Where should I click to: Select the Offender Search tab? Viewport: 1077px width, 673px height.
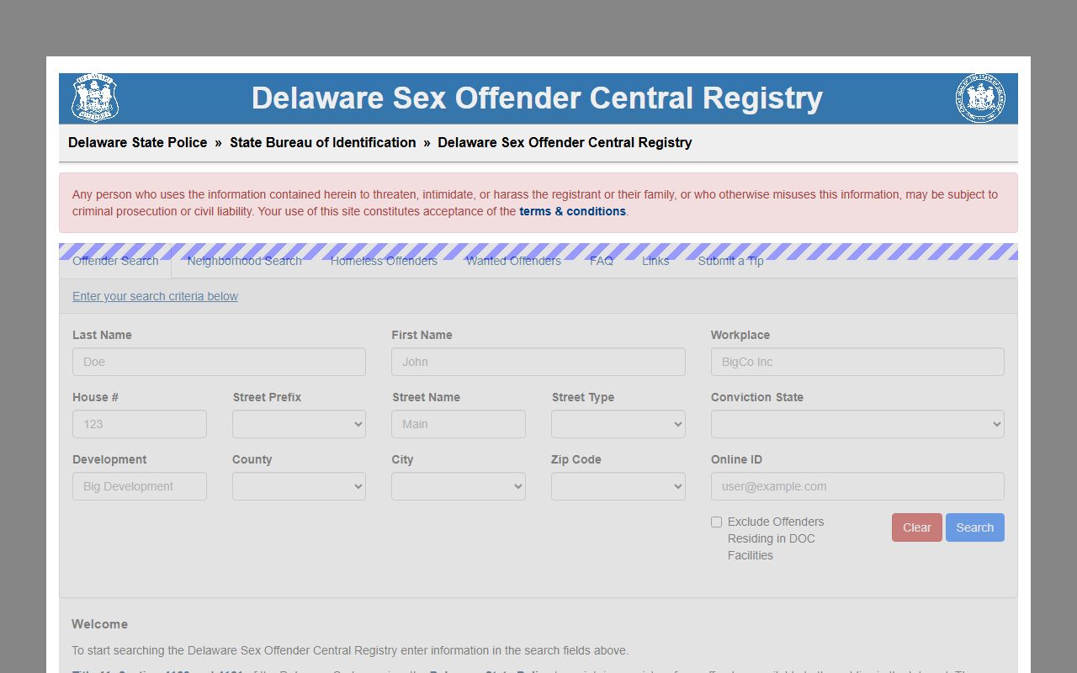[x=115, y=261]
